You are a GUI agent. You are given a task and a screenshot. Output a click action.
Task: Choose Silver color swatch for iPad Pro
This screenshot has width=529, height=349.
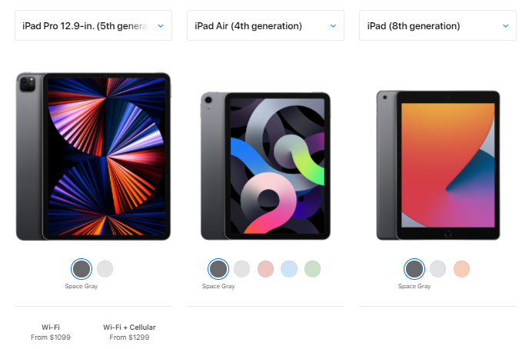coord(105,269)
